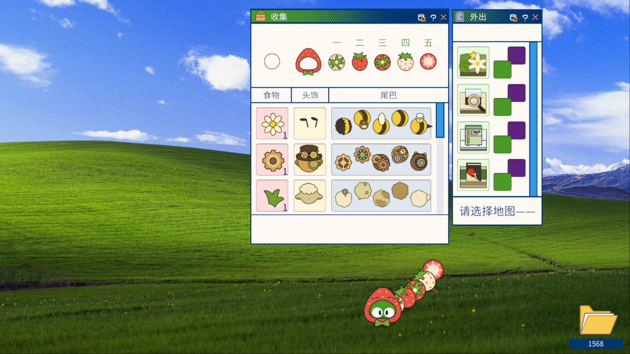
Task: Click green swatch beside magnifying glass map
Action: click(502, 107)
